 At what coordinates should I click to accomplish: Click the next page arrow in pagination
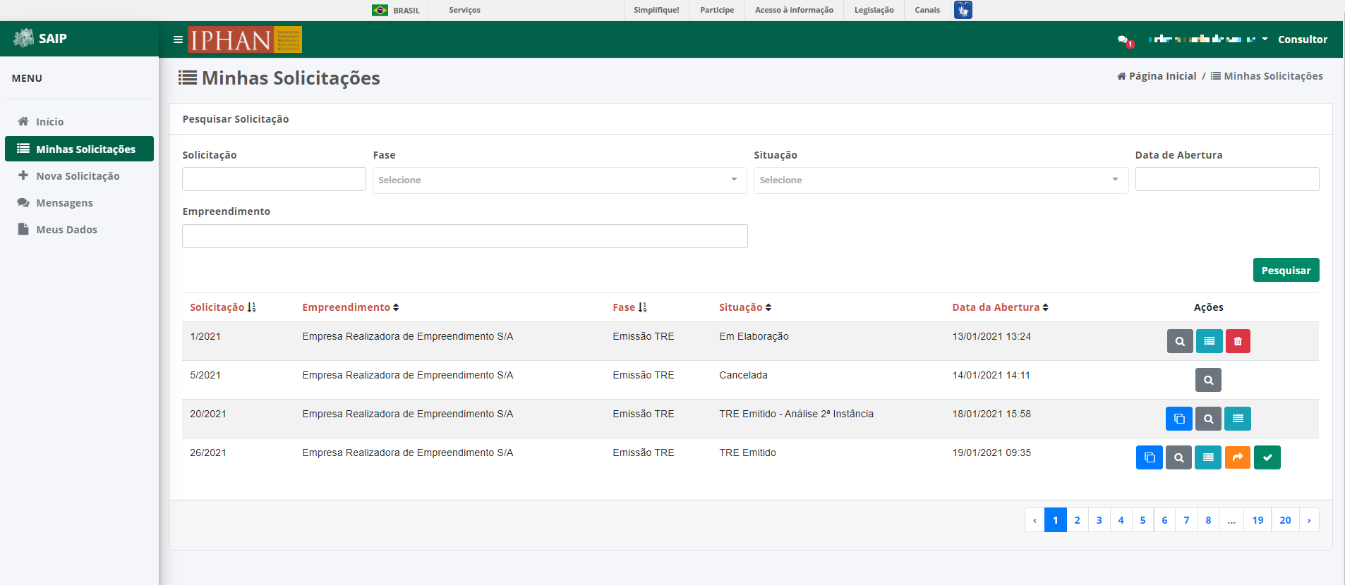1309,520
